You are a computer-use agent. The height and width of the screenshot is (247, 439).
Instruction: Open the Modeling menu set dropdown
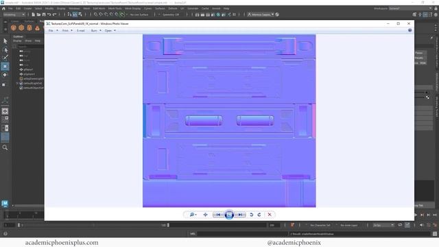(14, 14)
